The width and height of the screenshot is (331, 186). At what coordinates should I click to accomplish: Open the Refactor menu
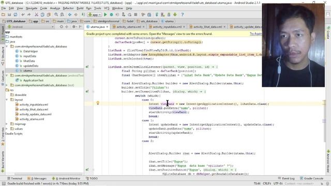68,8
